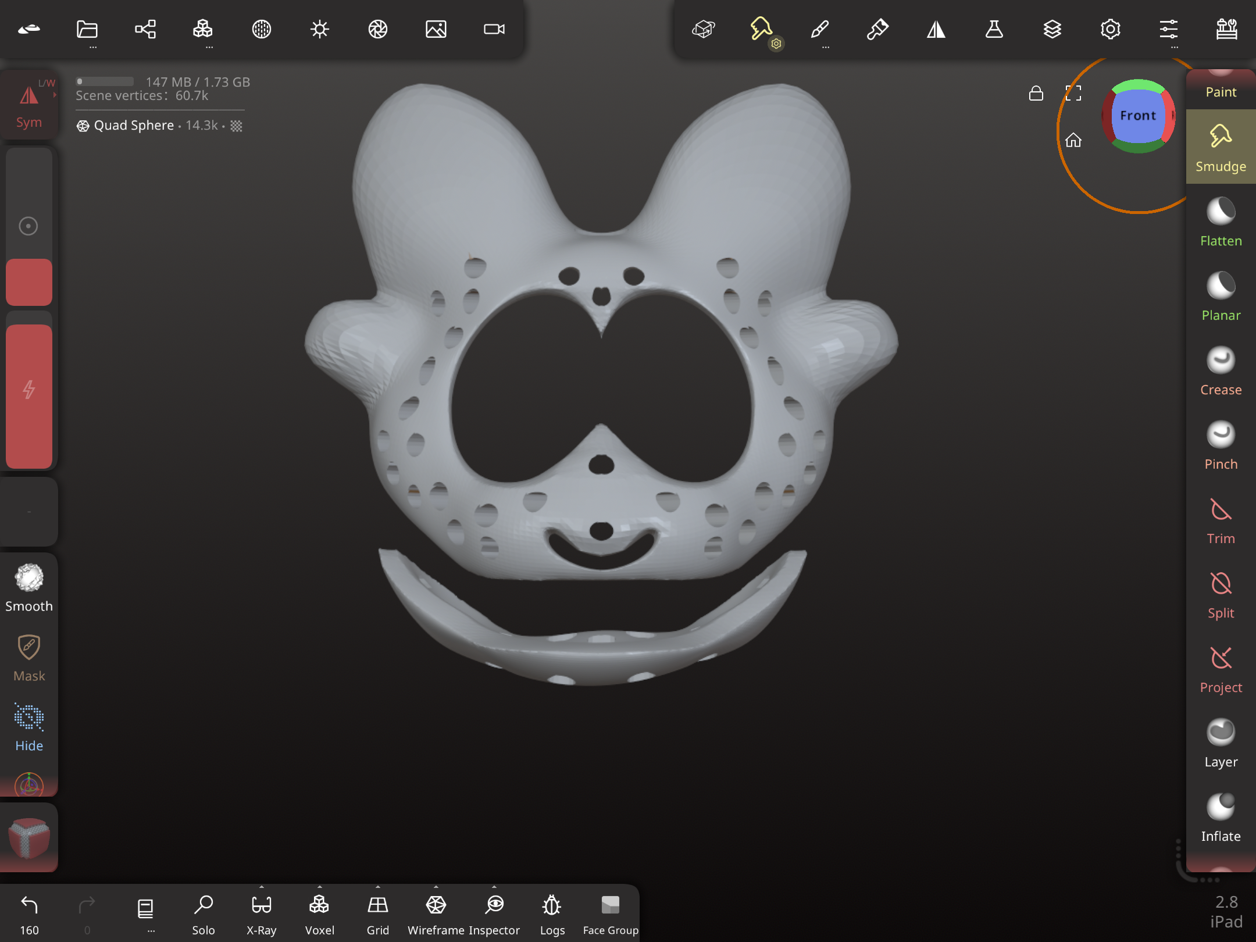
Task: Open the Gizmo shortcut on left bar
Action: coord(29,784)
